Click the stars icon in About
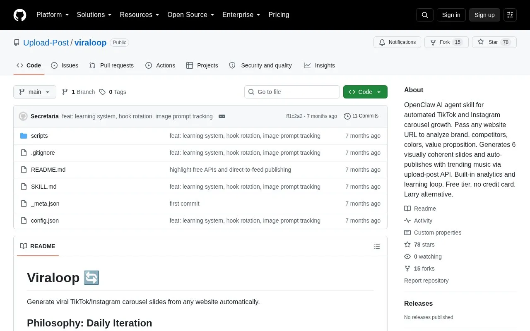 click(x=407, y=245)
